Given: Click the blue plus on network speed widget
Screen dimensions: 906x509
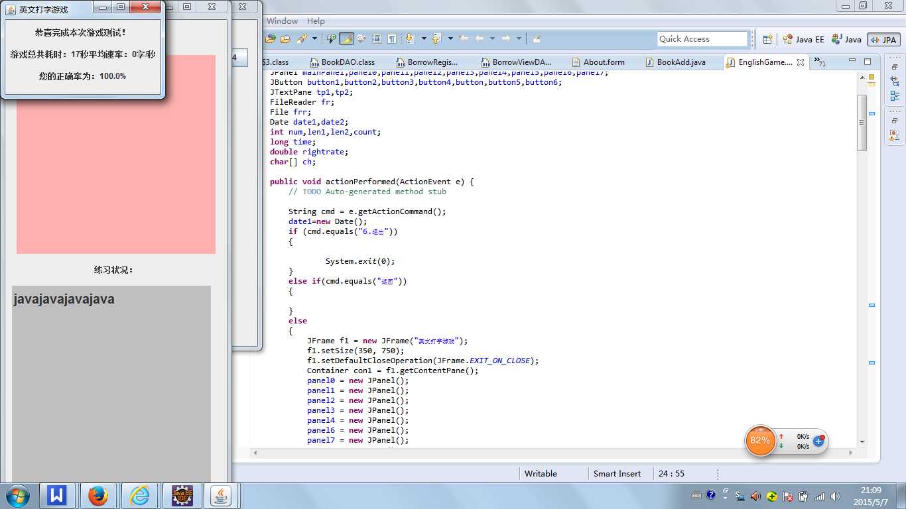Looking at the screenshot, I should coord(818,441).
